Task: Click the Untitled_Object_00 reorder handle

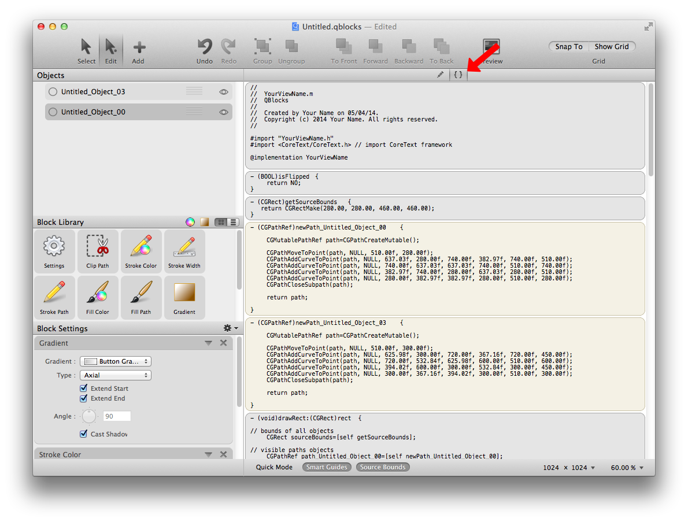Action: (x=194, y=112)
